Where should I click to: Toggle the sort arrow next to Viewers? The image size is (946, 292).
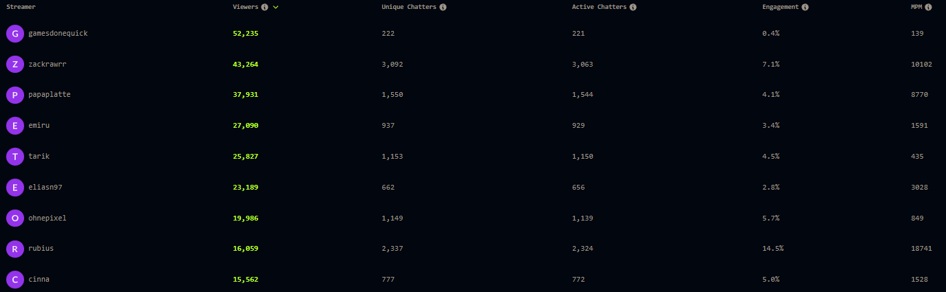[x=275, y=7]
